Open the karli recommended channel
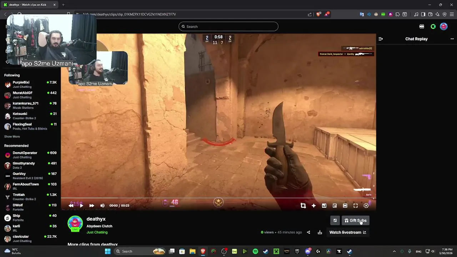This screenshot has height=257, width=457. click(30, 228)
